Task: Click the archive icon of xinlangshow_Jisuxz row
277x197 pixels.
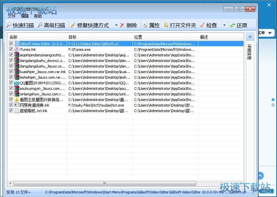Action: click(x=17, y=94)
